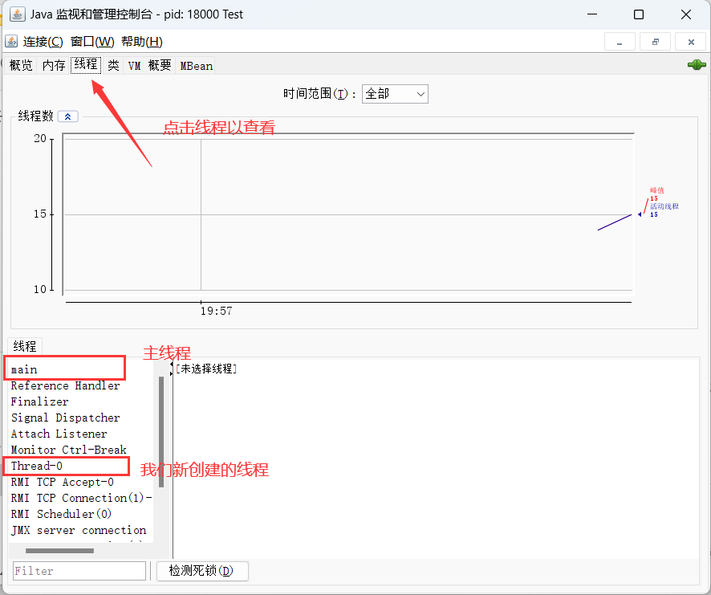Image resolution: width=711 pixels, height=595 pixels.
Task: Open the VM 概要 tab
Action: [x=150, y=66]
